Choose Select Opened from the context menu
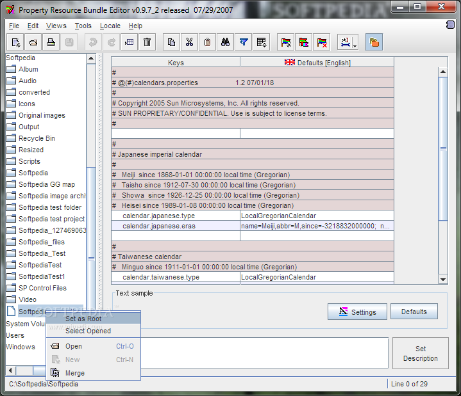 [93, 331]
